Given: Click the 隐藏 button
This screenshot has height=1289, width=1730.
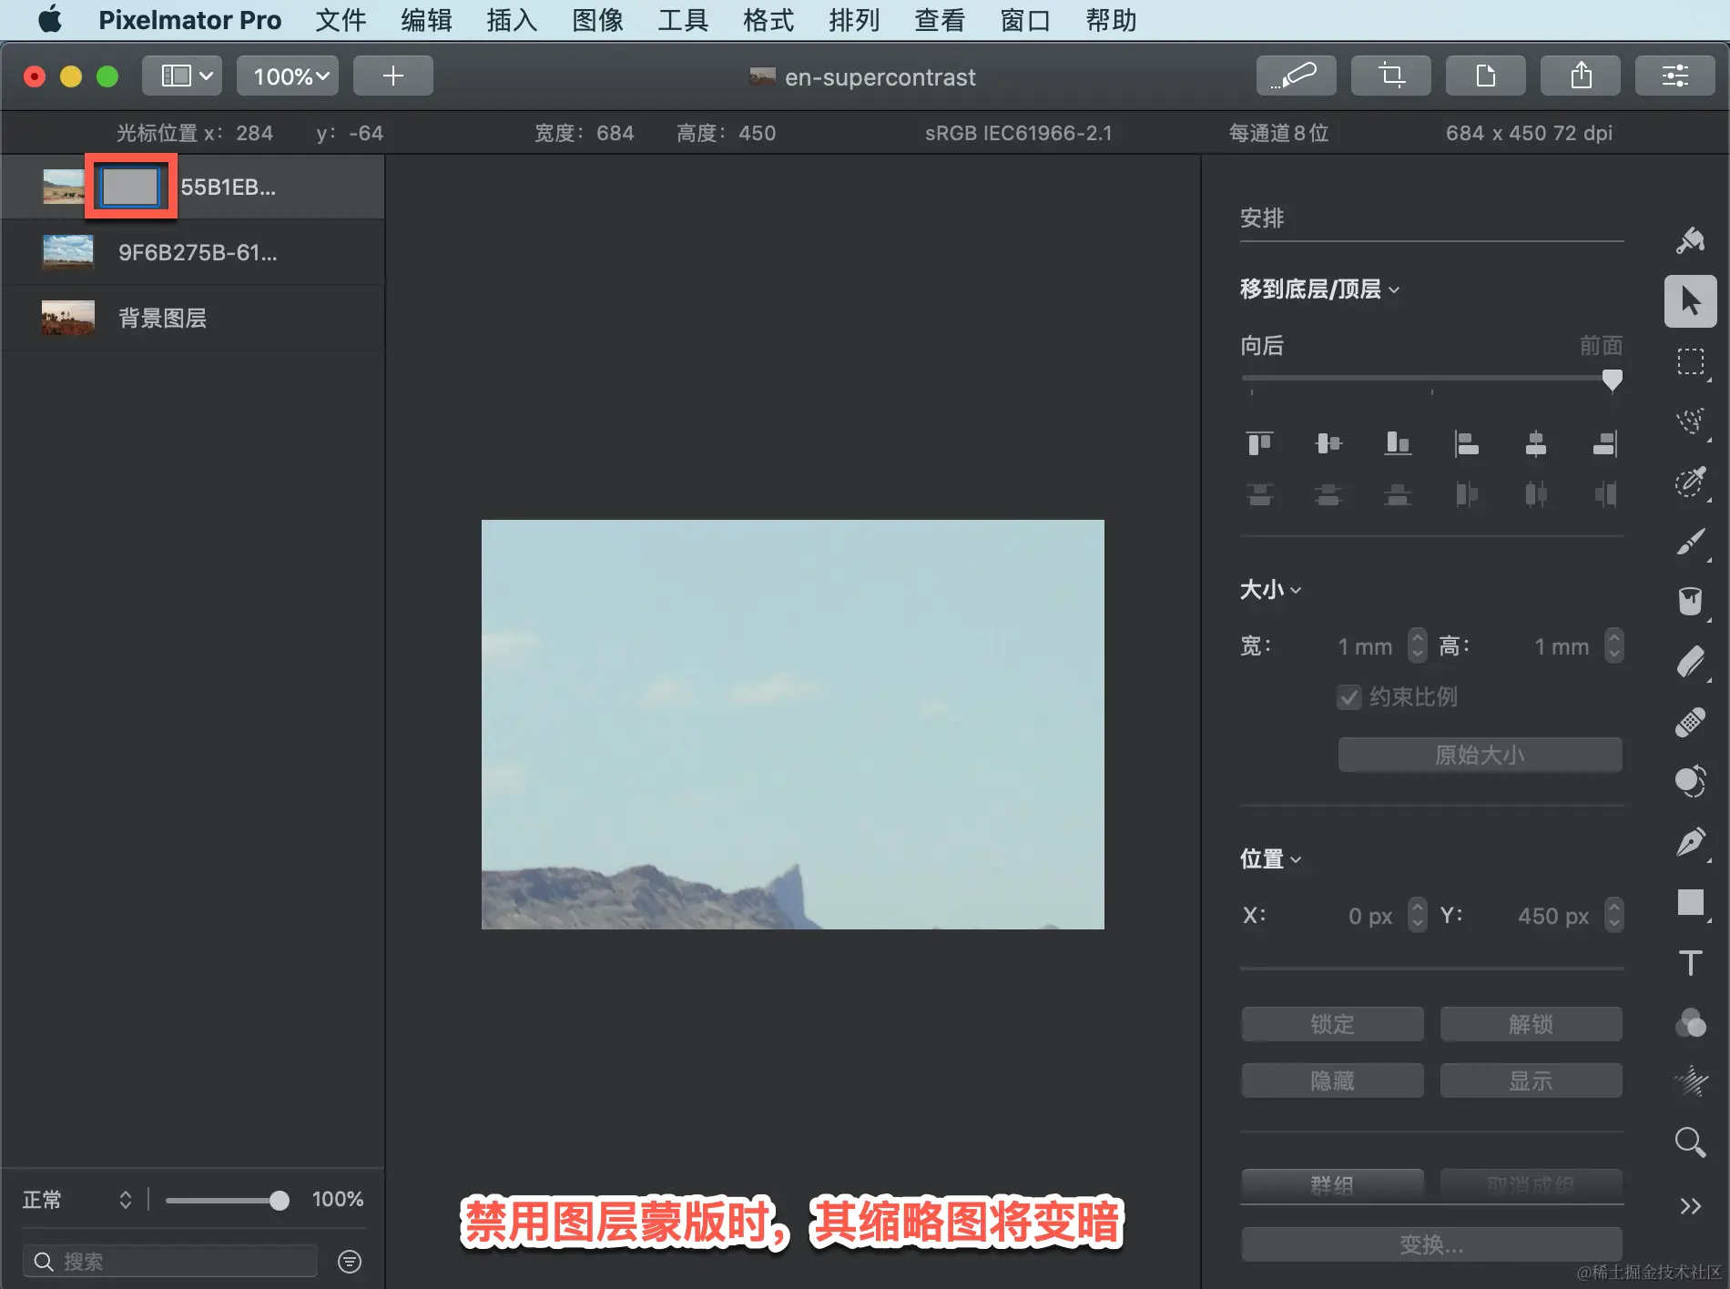Looking at the screenshot, I should click(1332, 1081).
